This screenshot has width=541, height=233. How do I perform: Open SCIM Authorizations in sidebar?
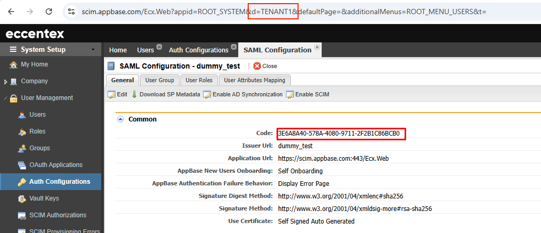pyautogui.click(x=58, y=215)
